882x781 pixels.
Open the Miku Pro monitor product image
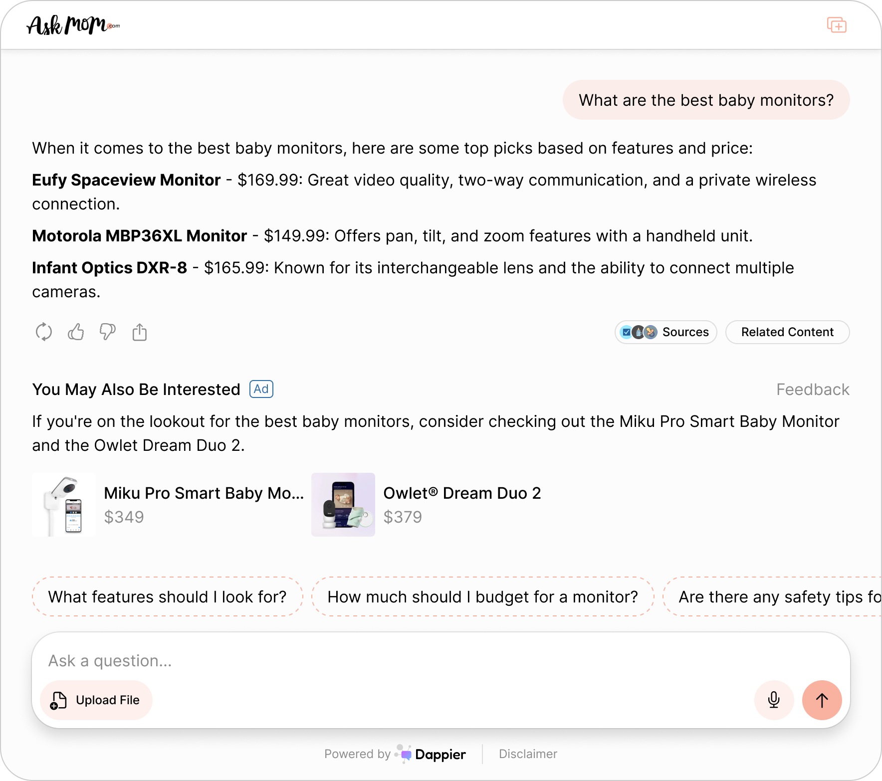click(x=64, y=505)
